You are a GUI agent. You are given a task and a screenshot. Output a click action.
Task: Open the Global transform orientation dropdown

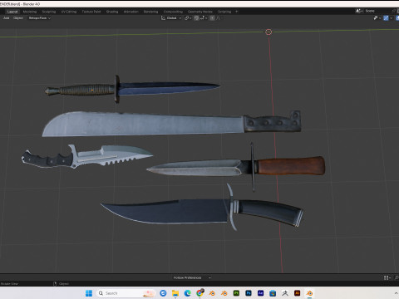click(x=171, y=18)
